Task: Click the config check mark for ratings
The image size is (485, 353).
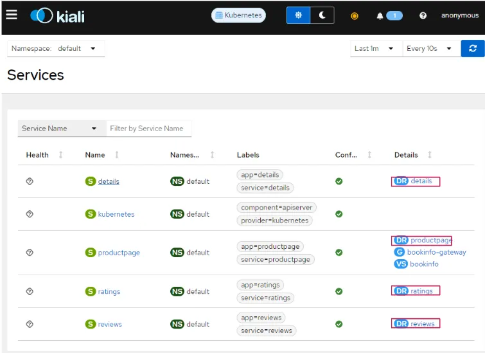Action: [x=339, y=291]
